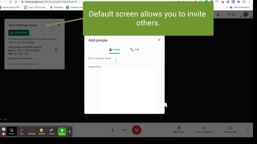Click the red extension icon in Chrome toolbar

pyautogui.click(x=222, y=2)
